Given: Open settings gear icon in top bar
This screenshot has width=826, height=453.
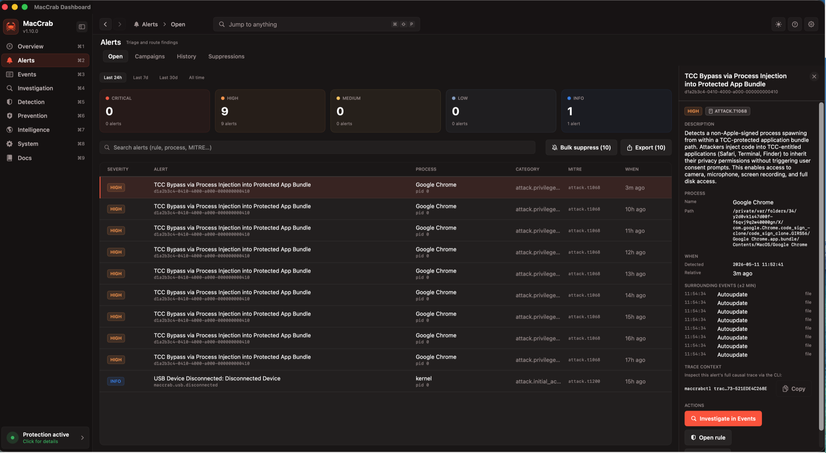Looking at the screenshot, I should pyautogui.click(x=811, y=24).
